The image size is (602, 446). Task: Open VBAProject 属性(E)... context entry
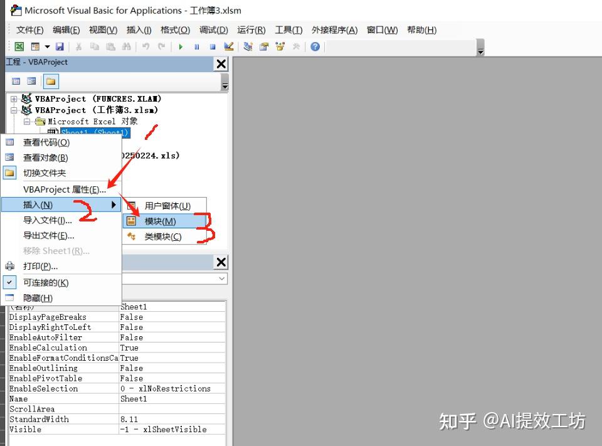61,189
